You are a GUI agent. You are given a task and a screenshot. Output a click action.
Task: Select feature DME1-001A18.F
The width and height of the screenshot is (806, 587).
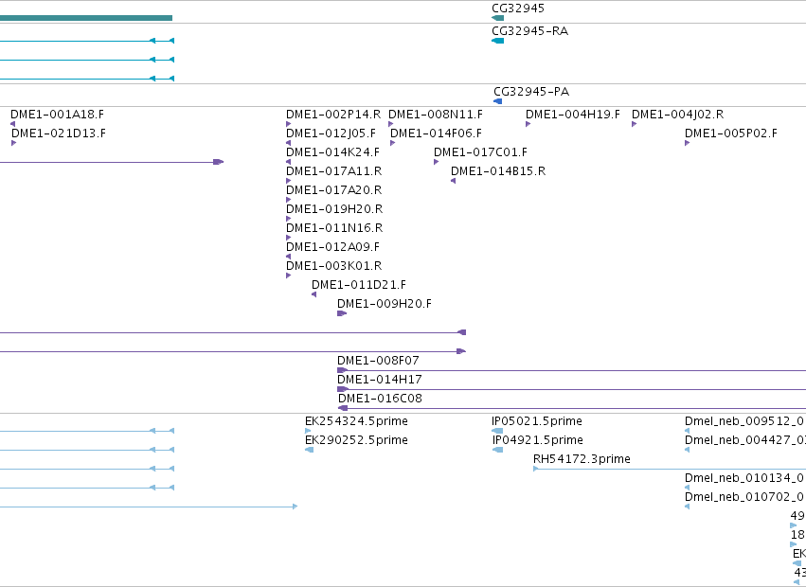point(57,115)
